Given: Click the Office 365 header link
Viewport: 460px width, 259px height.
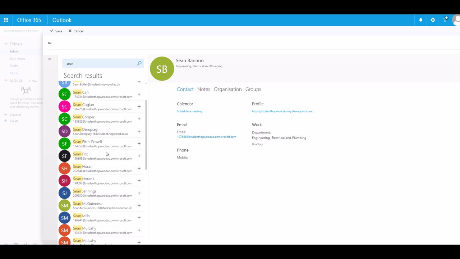Looking at the screenshot, I should pos(29,20).
